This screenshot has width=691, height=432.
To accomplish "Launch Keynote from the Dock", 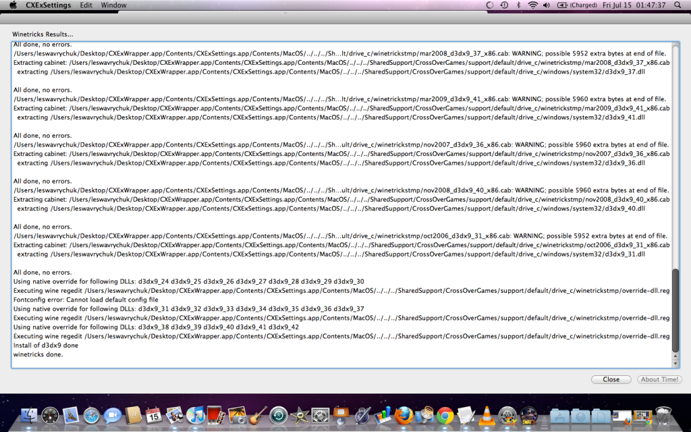I will coord(341,416).
